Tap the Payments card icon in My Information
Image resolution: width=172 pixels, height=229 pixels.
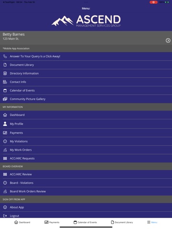[5, 133]
